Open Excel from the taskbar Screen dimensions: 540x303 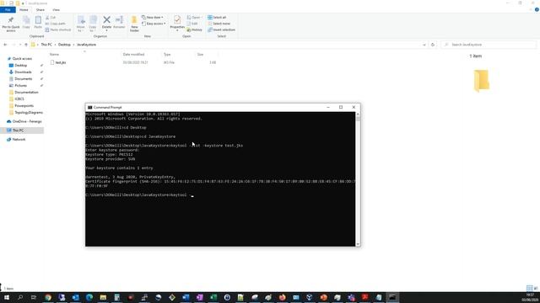pos(213,297)
